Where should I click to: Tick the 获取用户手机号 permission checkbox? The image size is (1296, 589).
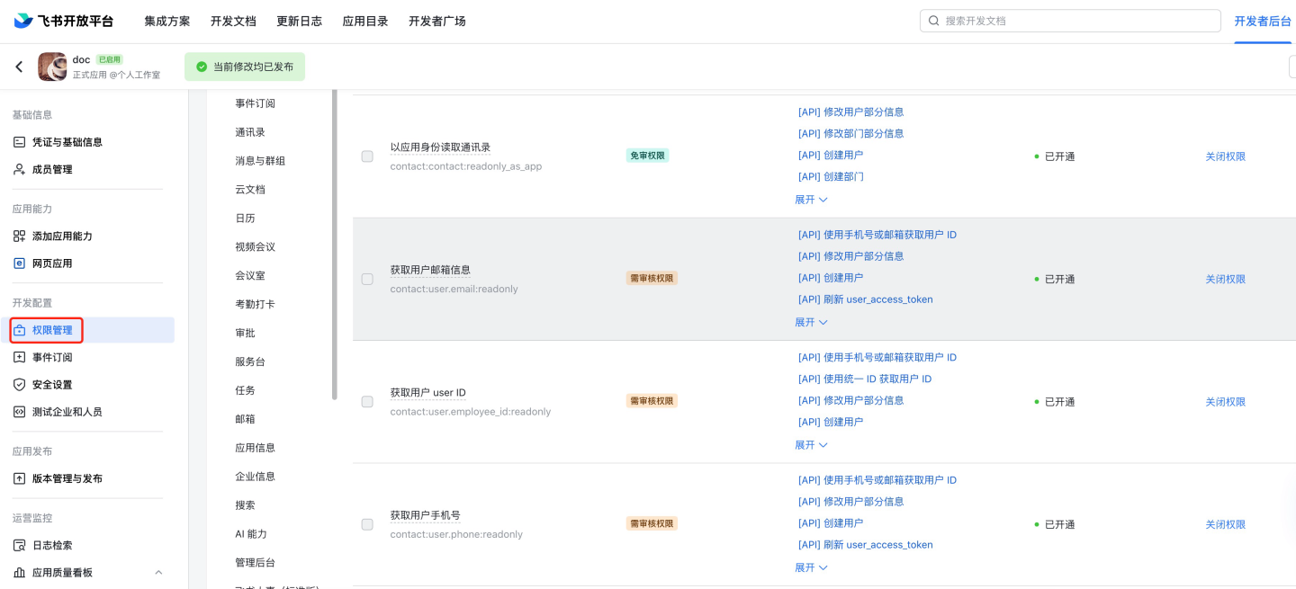pos(367,524)
